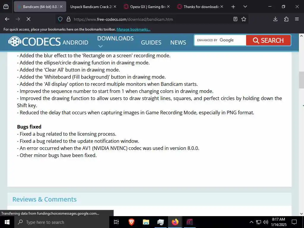Switch to Opera GX Gaming Browser tab

tap(147, 7)
